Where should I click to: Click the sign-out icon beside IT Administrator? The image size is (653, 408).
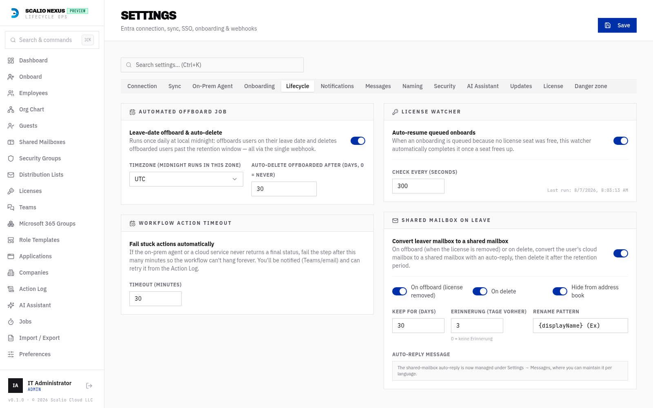[89, 386]
